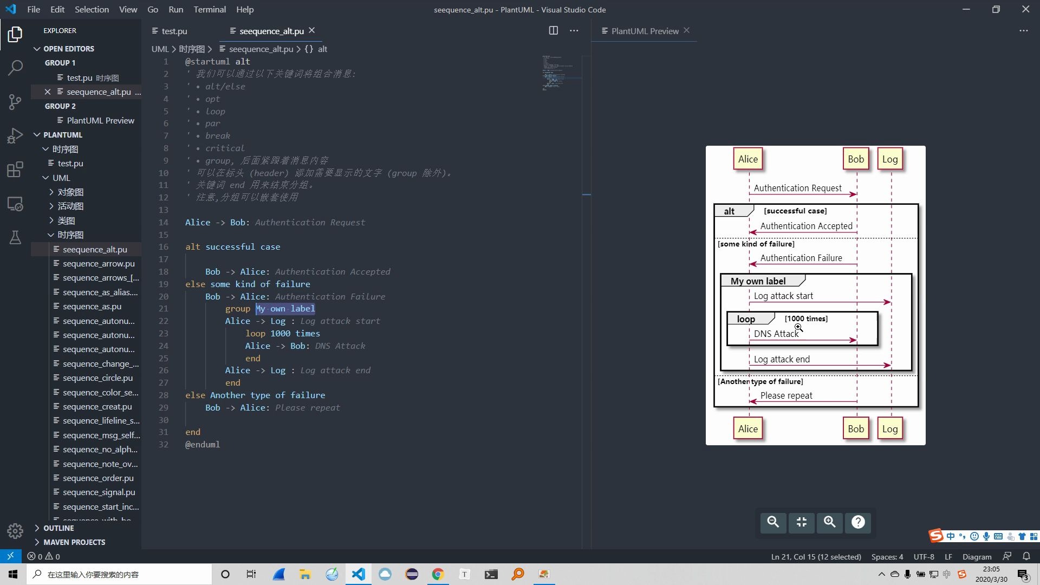Toggle the notifications bell in status bar
This screenshot has width=1040, height=585.
click(x=1027, y=556)
